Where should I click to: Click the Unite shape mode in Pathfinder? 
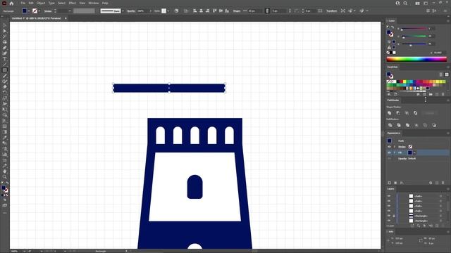click(x=390, y=113)
